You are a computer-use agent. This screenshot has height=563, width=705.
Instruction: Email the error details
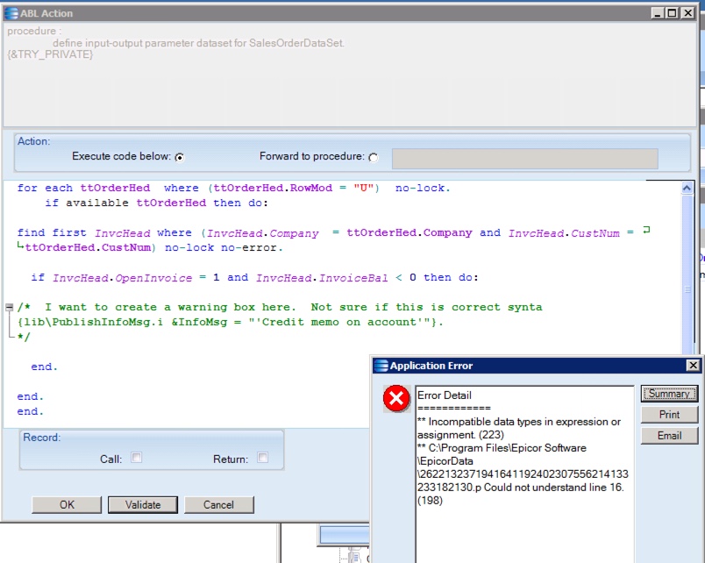669,436
